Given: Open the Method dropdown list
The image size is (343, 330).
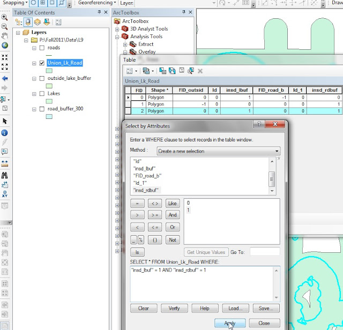Looking at the screenshot, I should (x=218, y=151).
